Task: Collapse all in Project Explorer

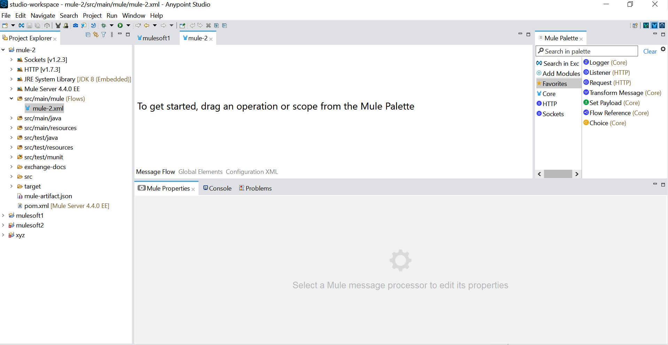Action: pyautogui.click(x=88, y=34)
